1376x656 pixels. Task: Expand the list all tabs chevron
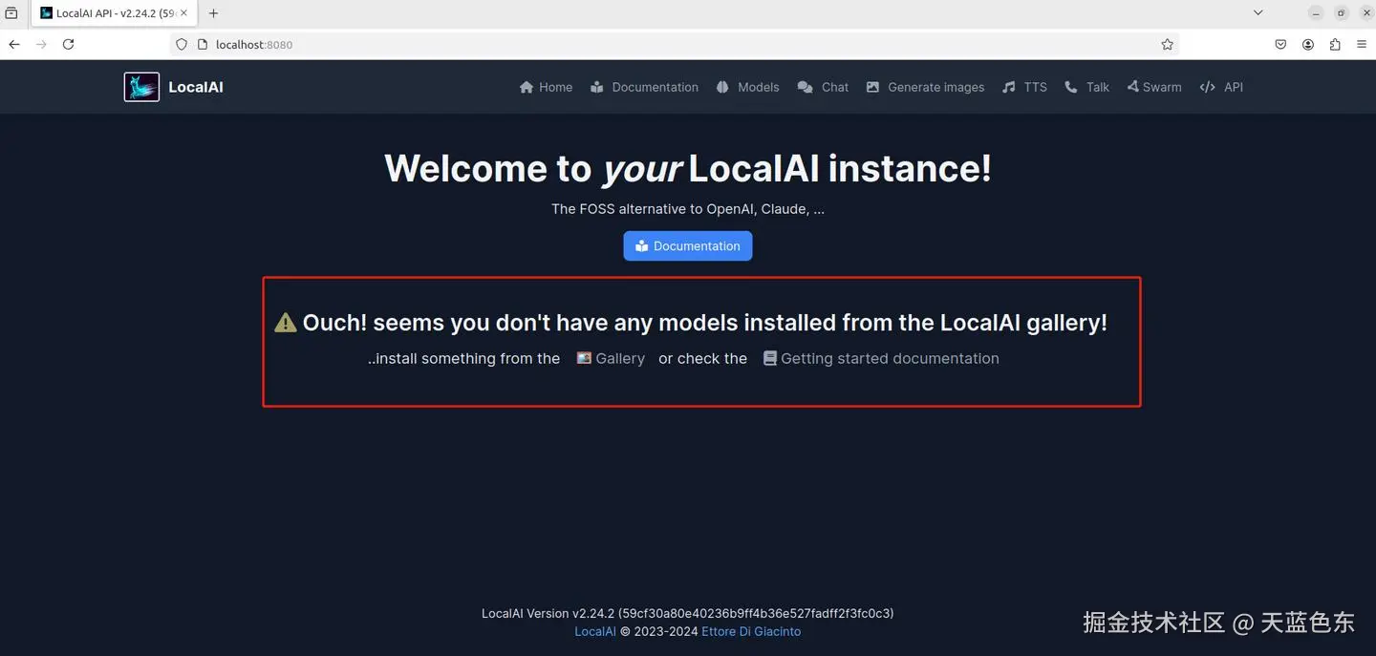click(x=1258, y=12)
